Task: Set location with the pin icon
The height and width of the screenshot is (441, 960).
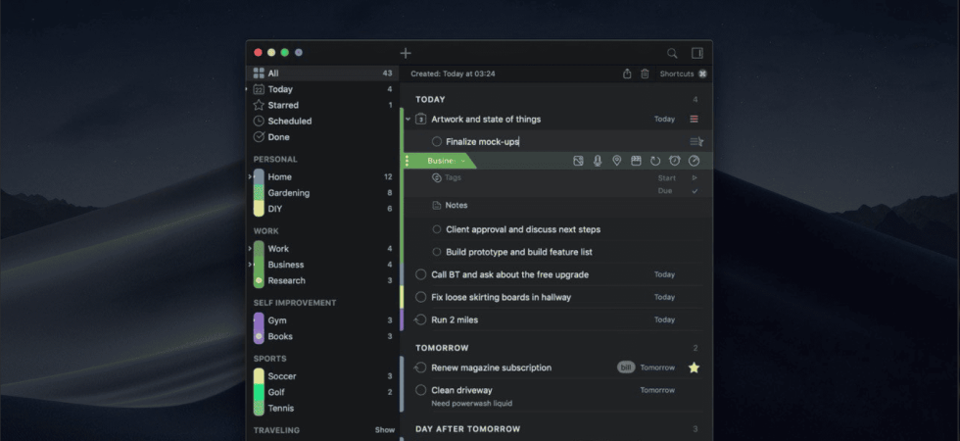Action: click(x=616, y=161)
